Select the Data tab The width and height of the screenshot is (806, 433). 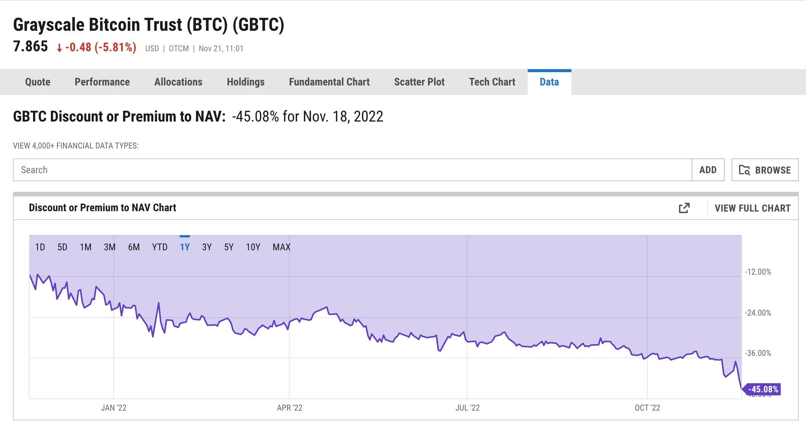pos(549,82)
